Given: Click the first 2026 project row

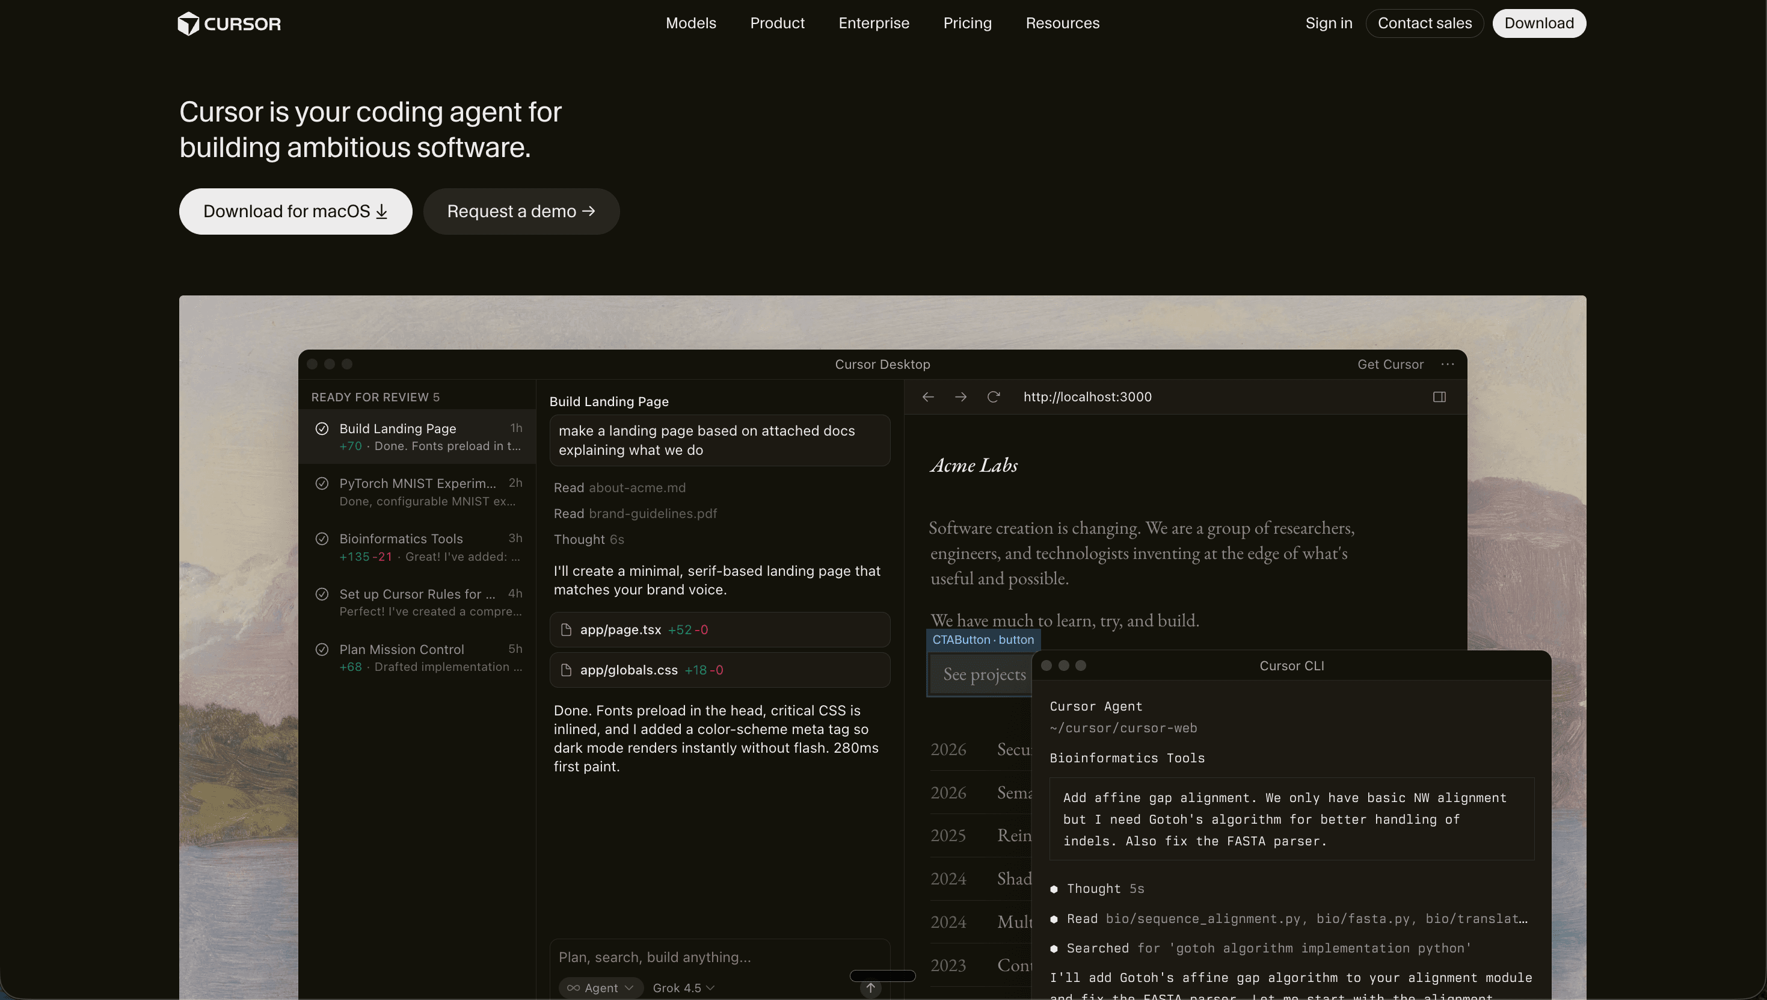Looking at the screenshot, I should tap(980, 750).
